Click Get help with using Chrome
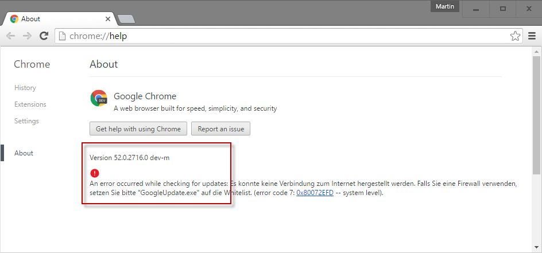The width and height of the screenshot is (542, 253). [x=138, y=129]
